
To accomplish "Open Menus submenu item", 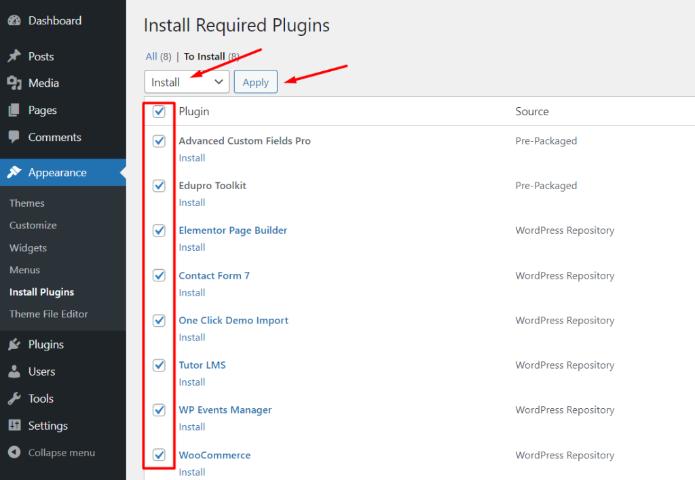I will (25, 270).
